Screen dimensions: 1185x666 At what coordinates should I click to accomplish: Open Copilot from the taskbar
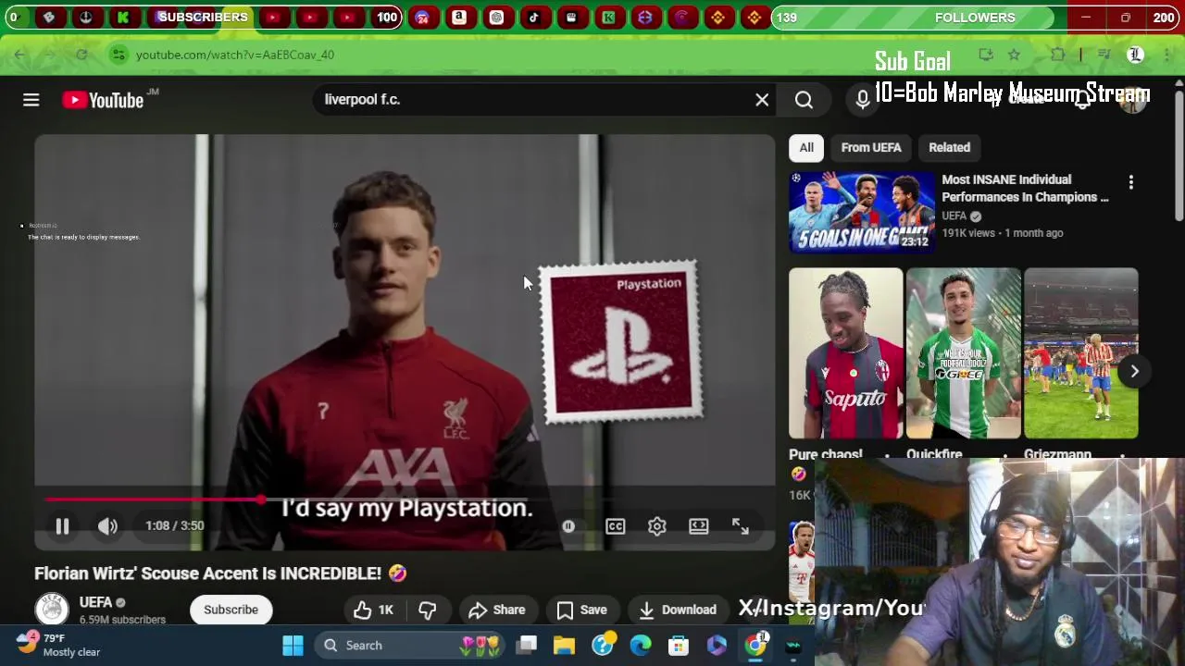[x=717, y=646]
